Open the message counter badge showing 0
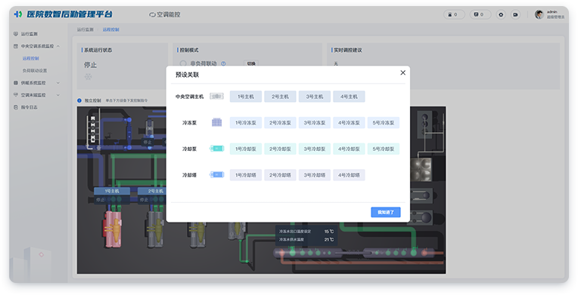Screen dimensions: 578x295 click(x=480, y=15)
